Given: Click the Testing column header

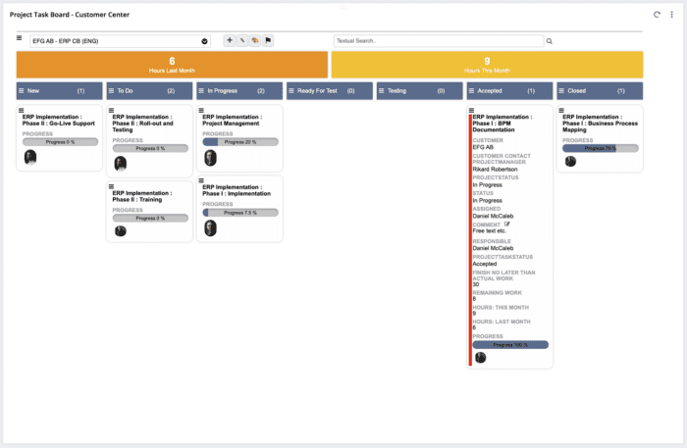Looking at the screenshot, I should click(x=420, y=90).
